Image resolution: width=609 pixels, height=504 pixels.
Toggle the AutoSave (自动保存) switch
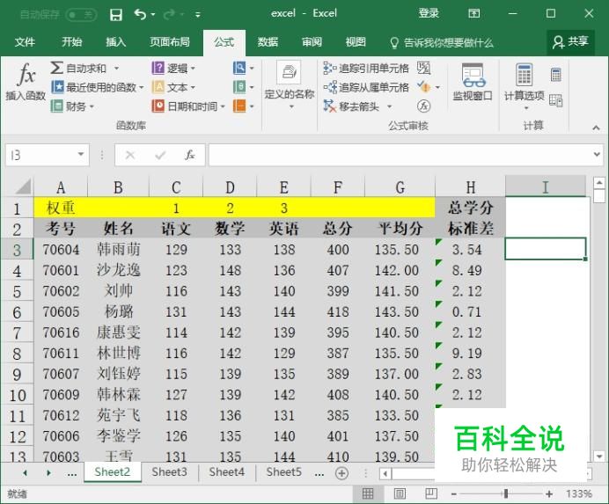pos(81,14)
